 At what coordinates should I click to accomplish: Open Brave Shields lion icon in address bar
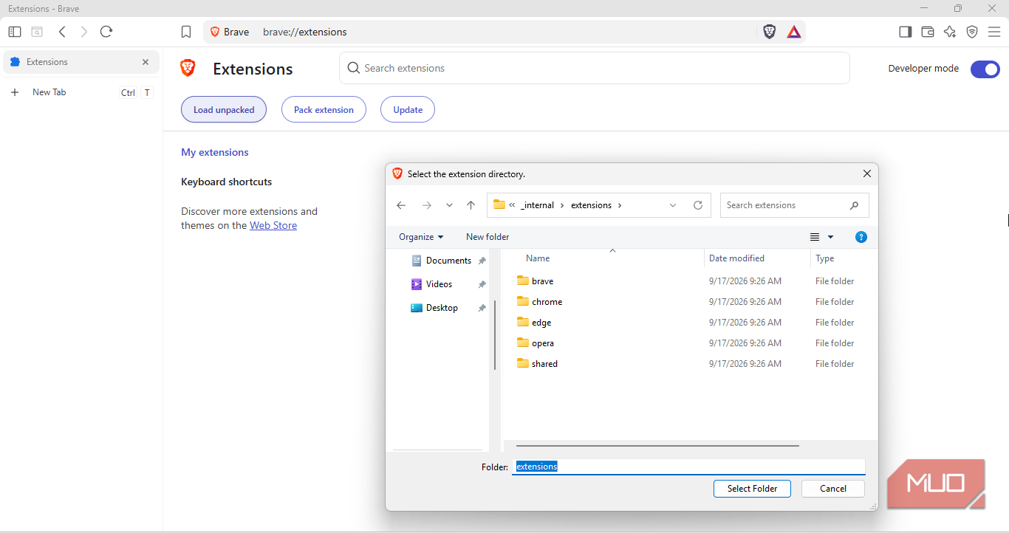(770, 32)
